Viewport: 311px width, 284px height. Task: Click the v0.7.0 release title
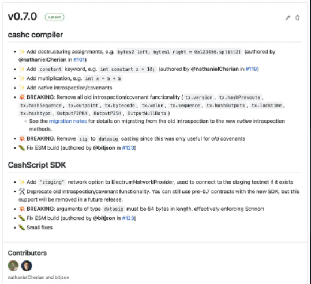coord(23,17)
